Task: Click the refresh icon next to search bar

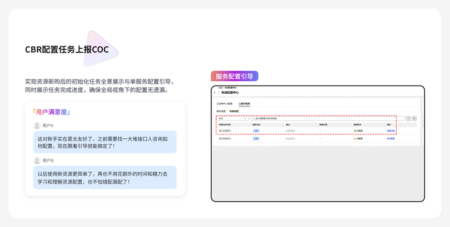Action: pyautogui.click(x=408, y=118)
